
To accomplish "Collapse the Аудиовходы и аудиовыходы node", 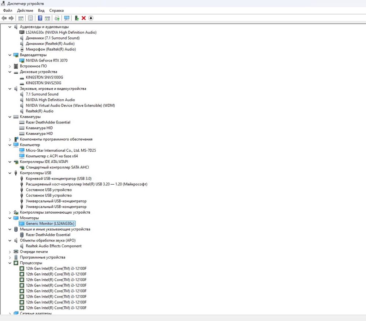I will tap(10, 27).
